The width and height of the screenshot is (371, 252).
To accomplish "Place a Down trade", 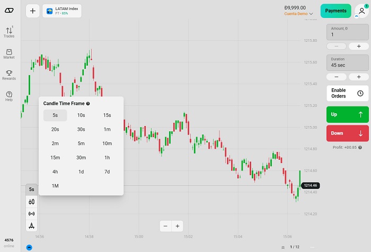I will click(348, 133).
